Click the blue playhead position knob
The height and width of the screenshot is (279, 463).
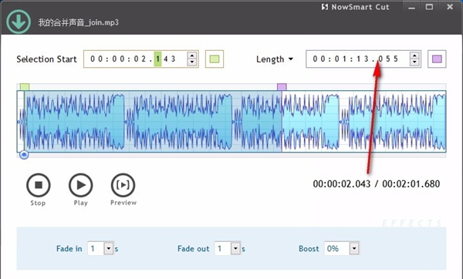click(x=24, y=155)
